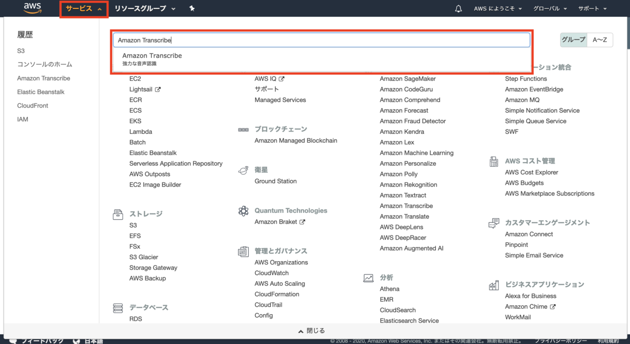Open Serverless Application Repository
This screenshot has height=344, width=630.
click(176, 164)
